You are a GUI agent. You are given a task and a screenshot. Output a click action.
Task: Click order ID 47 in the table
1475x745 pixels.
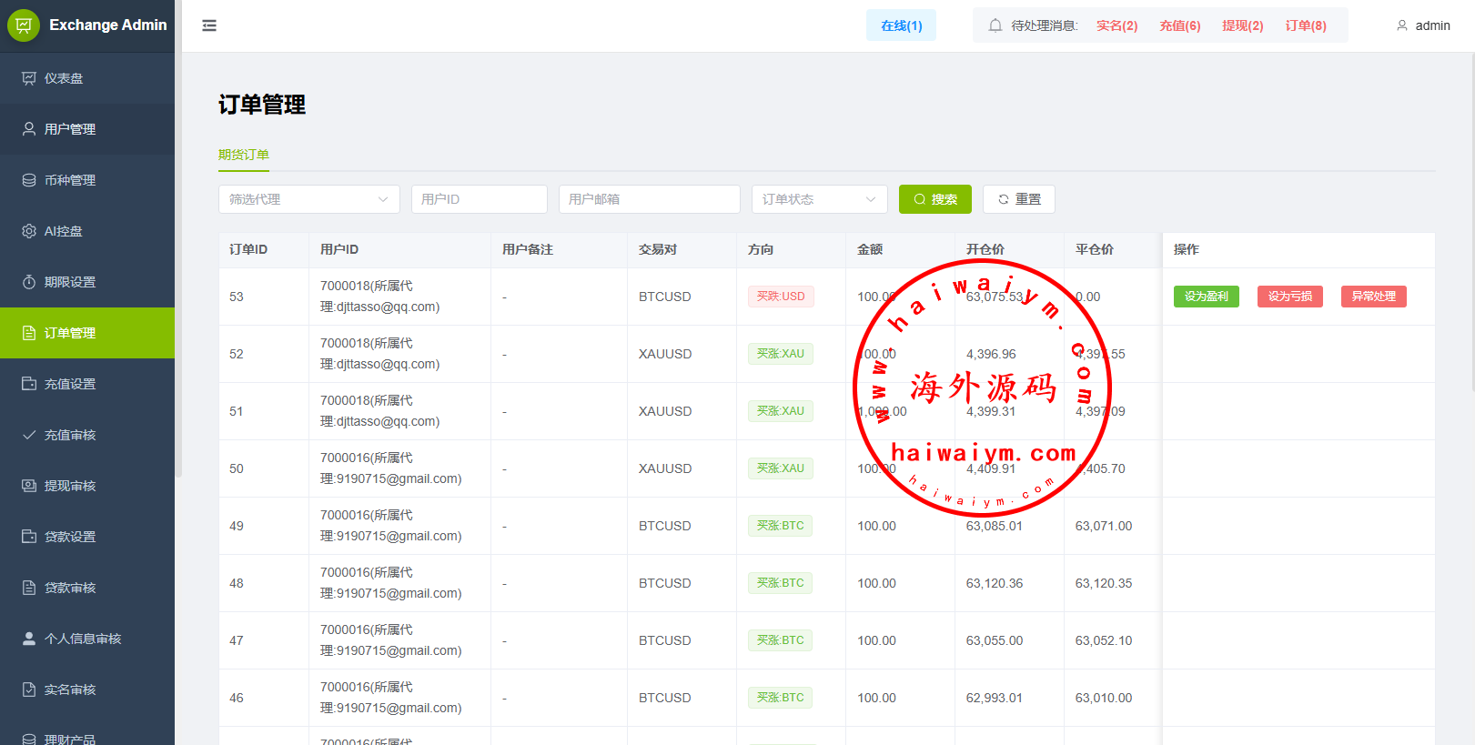237,640
